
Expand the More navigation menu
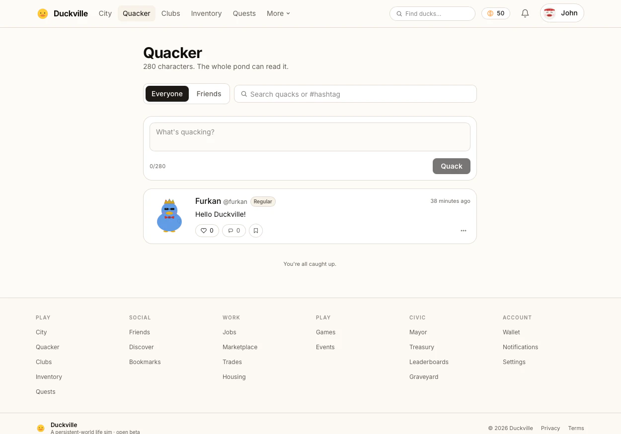point(278,13)
